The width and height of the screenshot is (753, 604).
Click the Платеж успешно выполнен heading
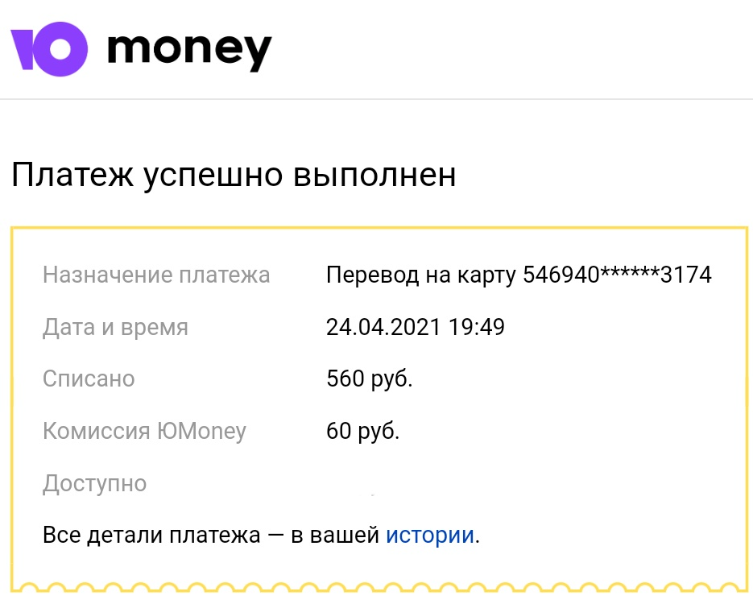(234, 174)
